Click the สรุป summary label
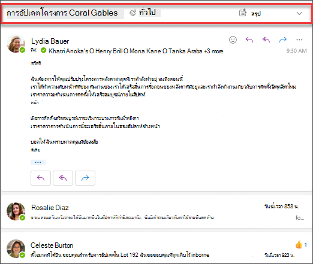This screenshot has height=264, width=313. pos(256,14)
